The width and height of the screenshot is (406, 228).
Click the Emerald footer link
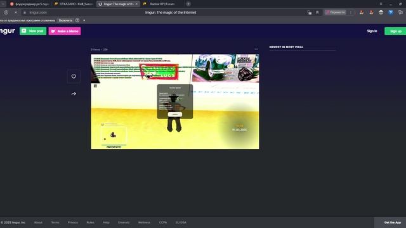click(124, 222)
